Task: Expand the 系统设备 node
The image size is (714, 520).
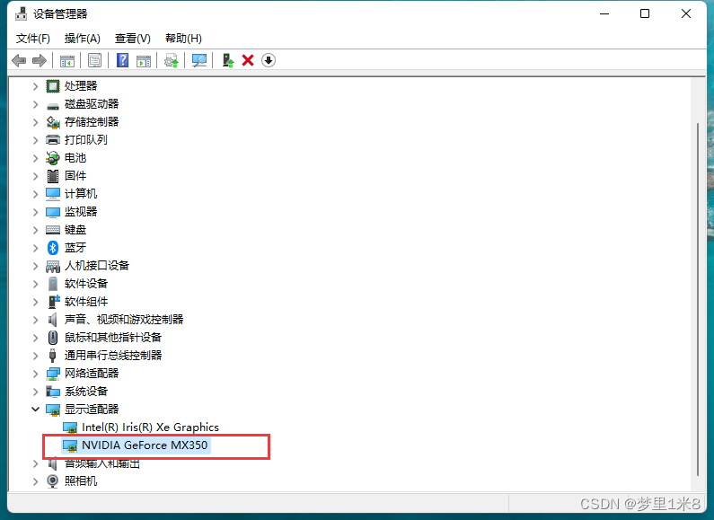Action: tap(36, 392)
